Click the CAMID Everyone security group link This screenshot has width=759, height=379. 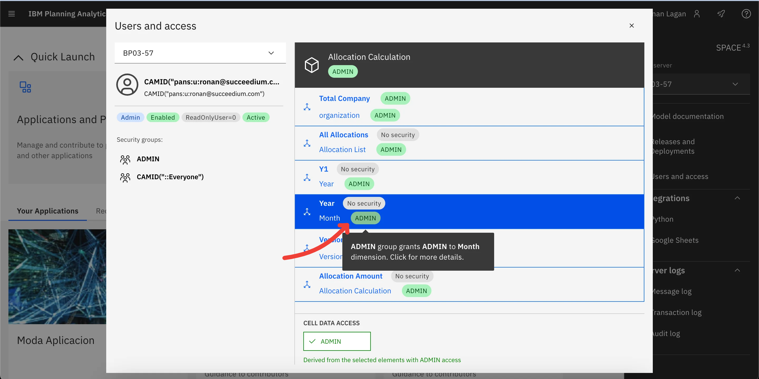coord(170,177)
